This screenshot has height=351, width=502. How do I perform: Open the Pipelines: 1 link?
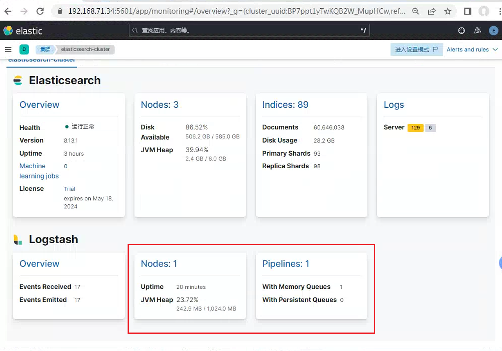point(286,264)
